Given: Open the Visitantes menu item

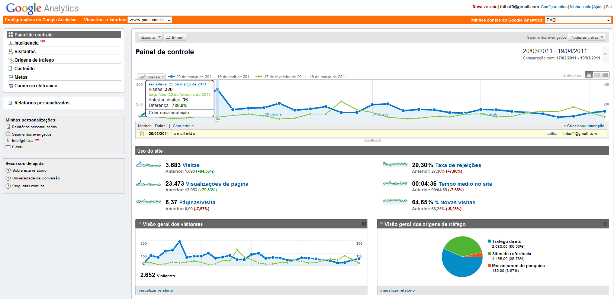Looking at the screenshot, I should 25,52.
